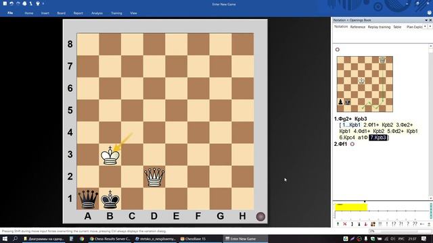The image size is (433, 243).
Task: Click the diagram marker above the thumbnail
Action: pos(337,49)
